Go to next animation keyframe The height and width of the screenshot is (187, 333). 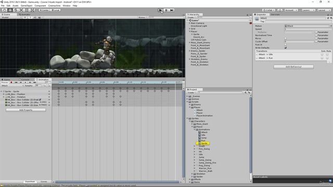(30, 82)
